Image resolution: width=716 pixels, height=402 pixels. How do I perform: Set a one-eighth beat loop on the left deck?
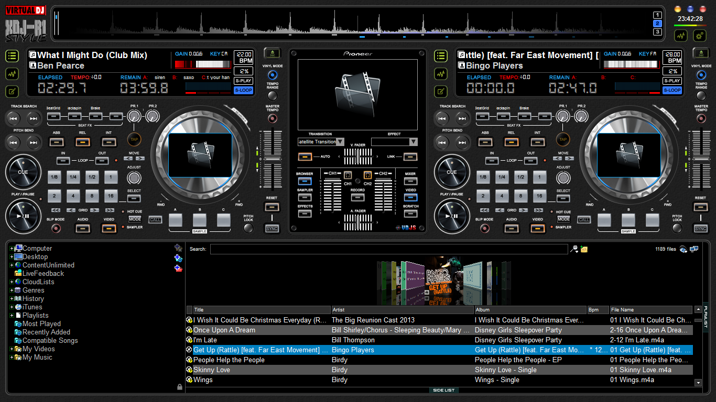[54, 177]
